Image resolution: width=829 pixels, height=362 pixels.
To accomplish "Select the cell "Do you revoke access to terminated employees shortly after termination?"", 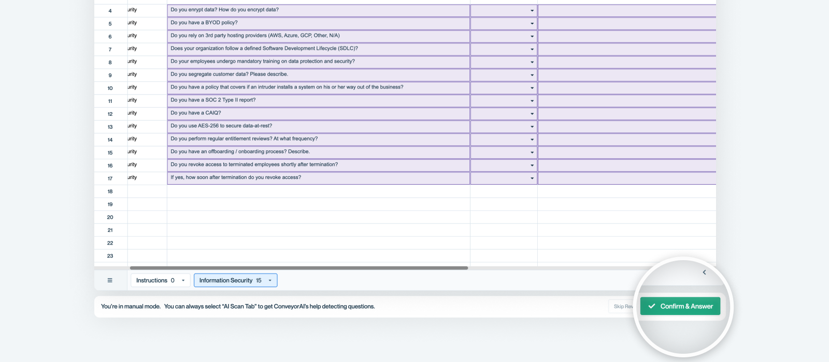I will click(x=319, y=165).
